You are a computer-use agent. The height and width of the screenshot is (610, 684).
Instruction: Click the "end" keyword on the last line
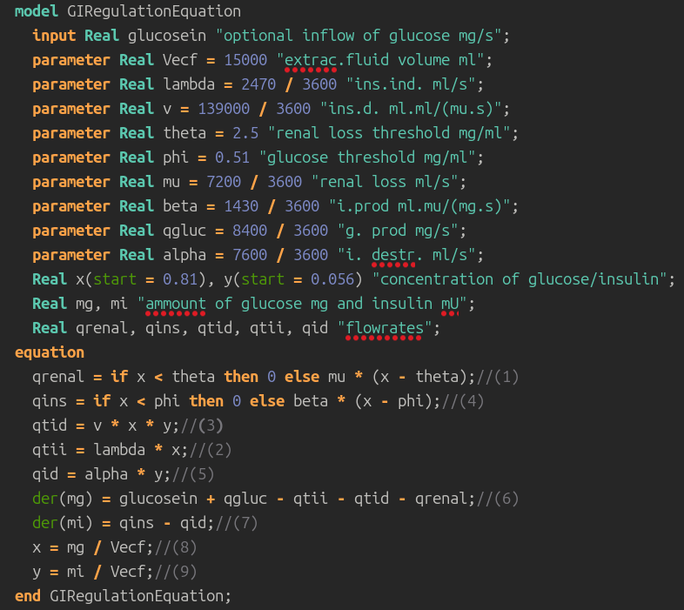coord(28,596)
